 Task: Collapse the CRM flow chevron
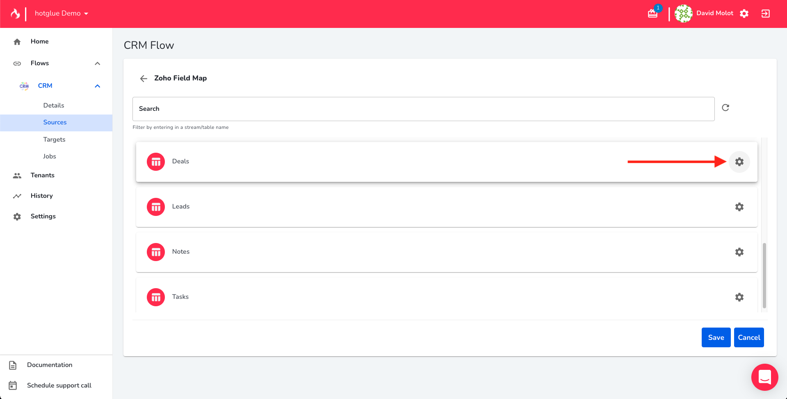(98, 86)
